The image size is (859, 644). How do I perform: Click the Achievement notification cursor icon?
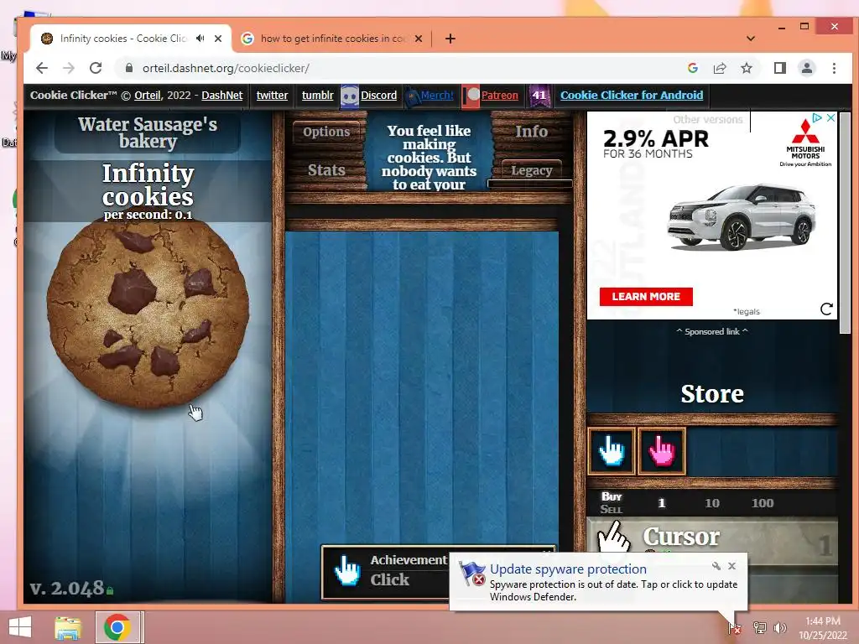(347, 571)
